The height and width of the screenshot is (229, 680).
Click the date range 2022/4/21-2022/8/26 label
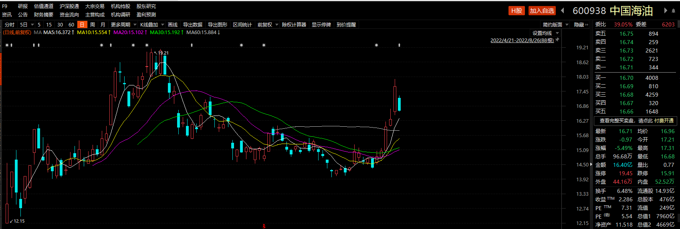pos(522,40)
